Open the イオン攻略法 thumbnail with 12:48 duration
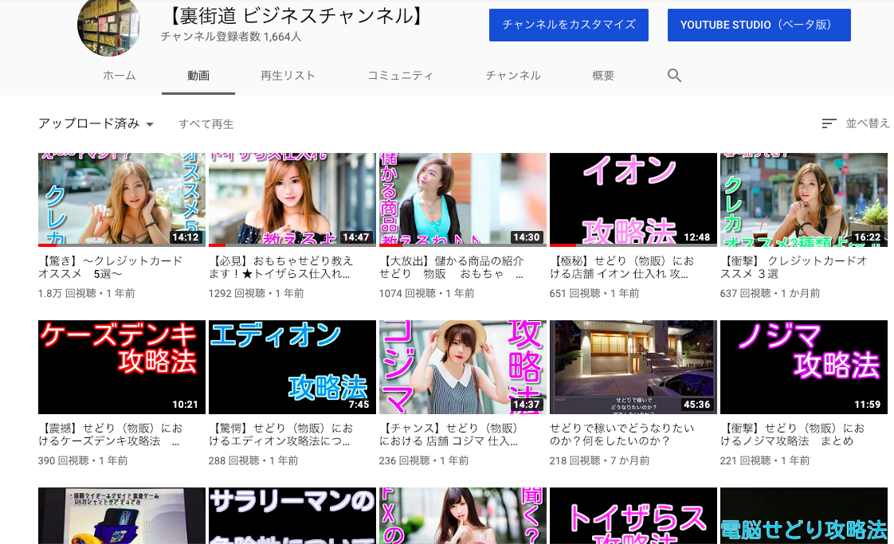894x544 pixels. tap(633, 200)
